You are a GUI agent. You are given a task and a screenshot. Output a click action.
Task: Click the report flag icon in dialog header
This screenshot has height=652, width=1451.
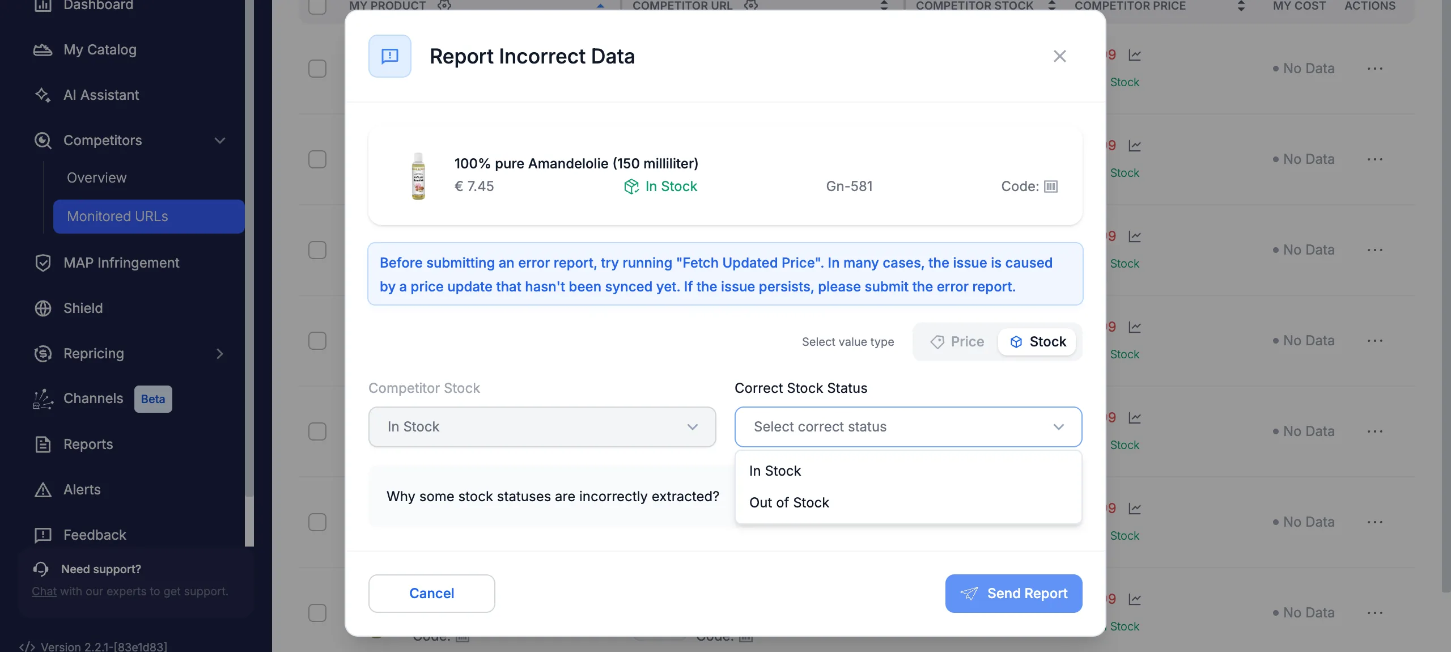point(390,56)
